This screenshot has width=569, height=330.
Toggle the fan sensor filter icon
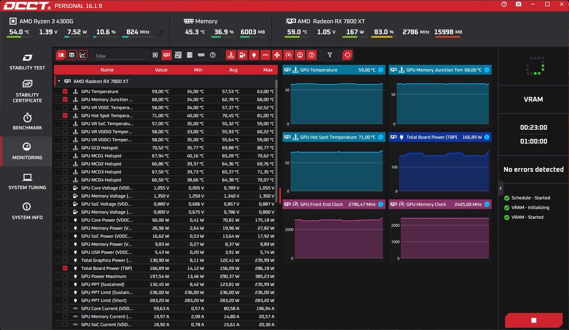tap(277, 55)
